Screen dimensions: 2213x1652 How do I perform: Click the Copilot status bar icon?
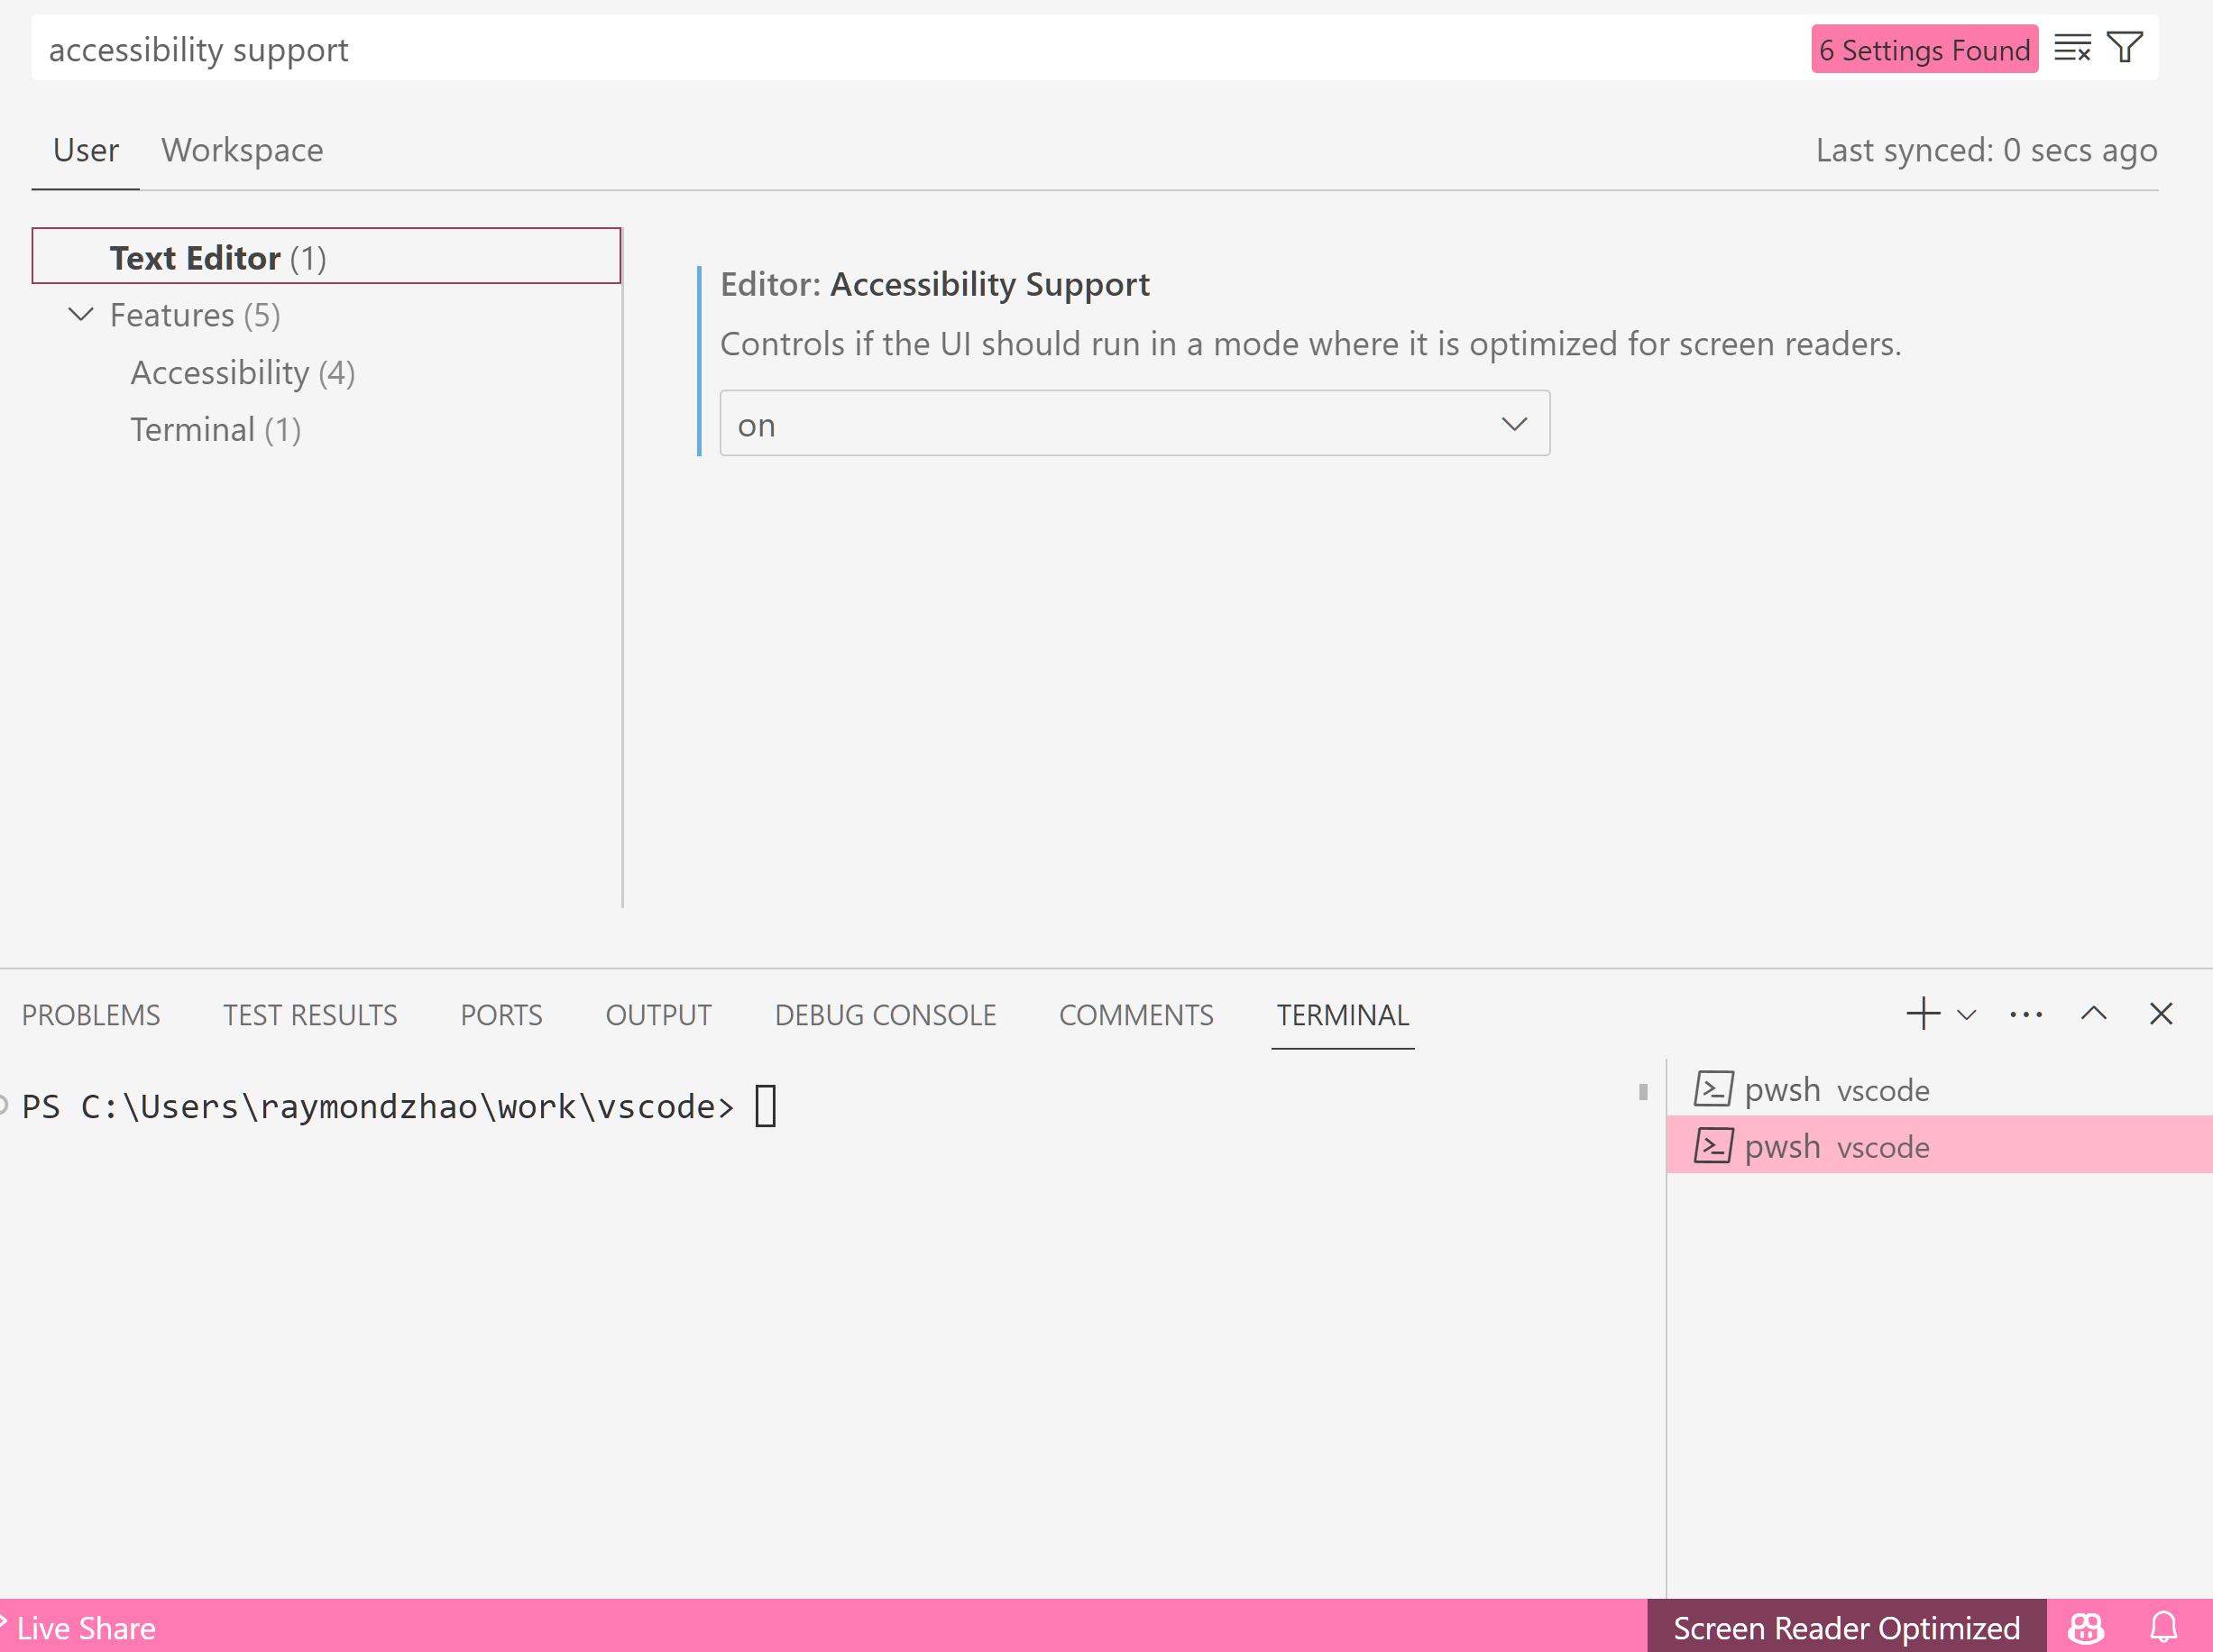[2085, 1628]
